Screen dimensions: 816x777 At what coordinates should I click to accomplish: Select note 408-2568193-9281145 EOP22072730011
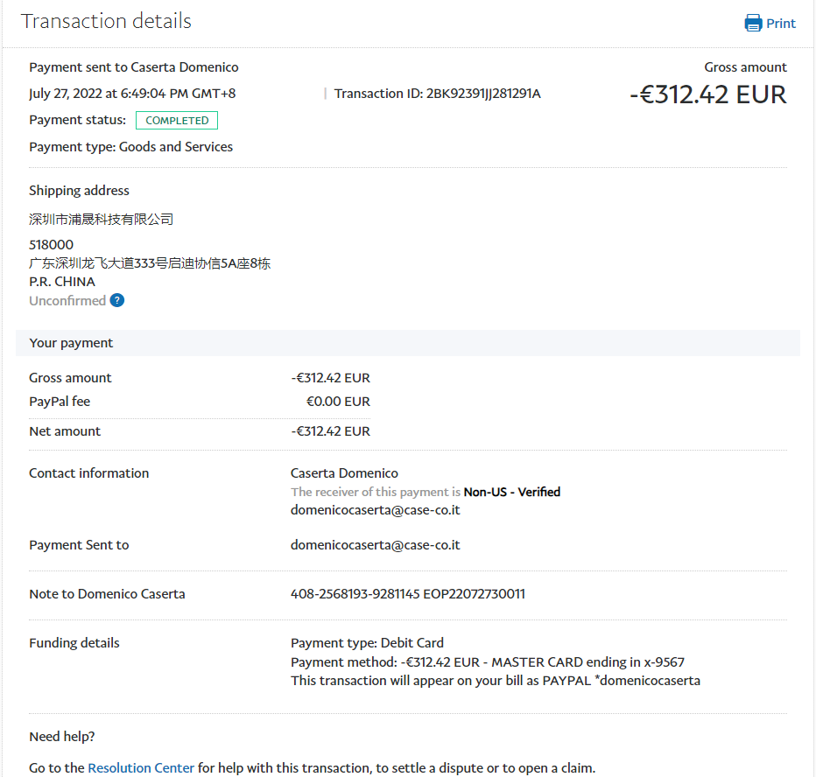[408, 593]
